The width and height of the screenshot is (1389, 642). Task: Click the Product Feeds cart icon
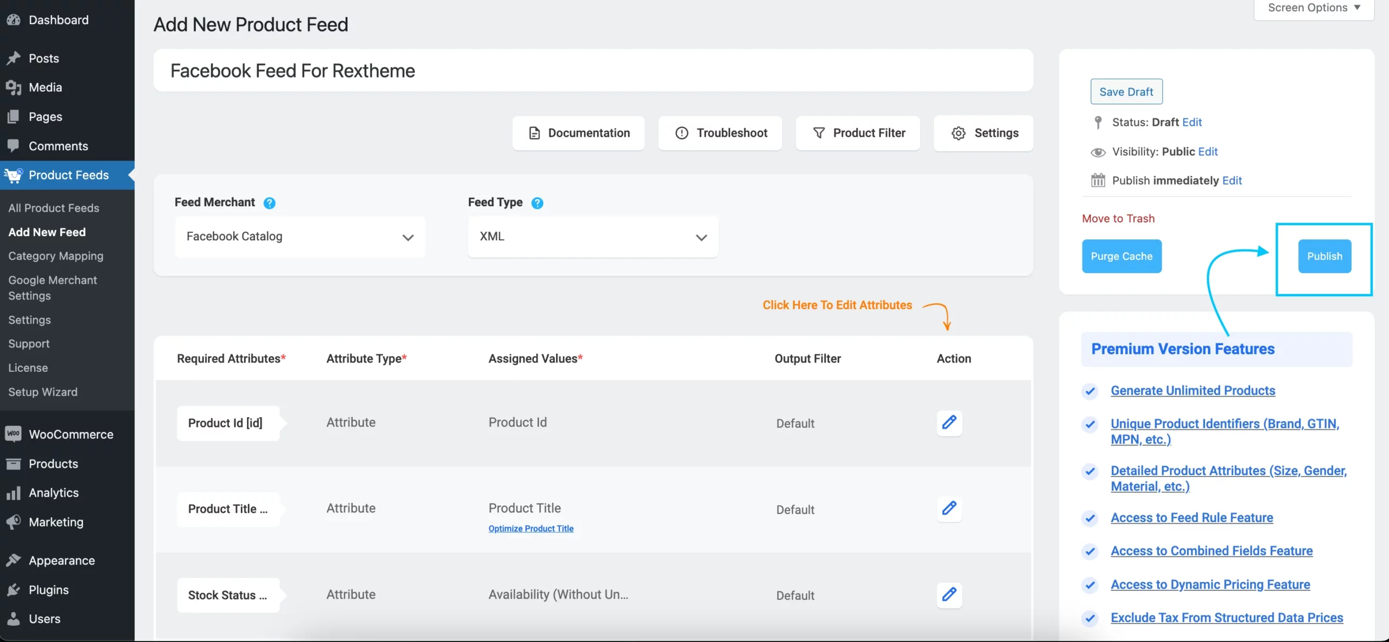[14, 175]
